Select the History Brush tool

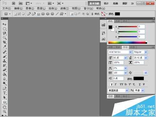[4, 65]
